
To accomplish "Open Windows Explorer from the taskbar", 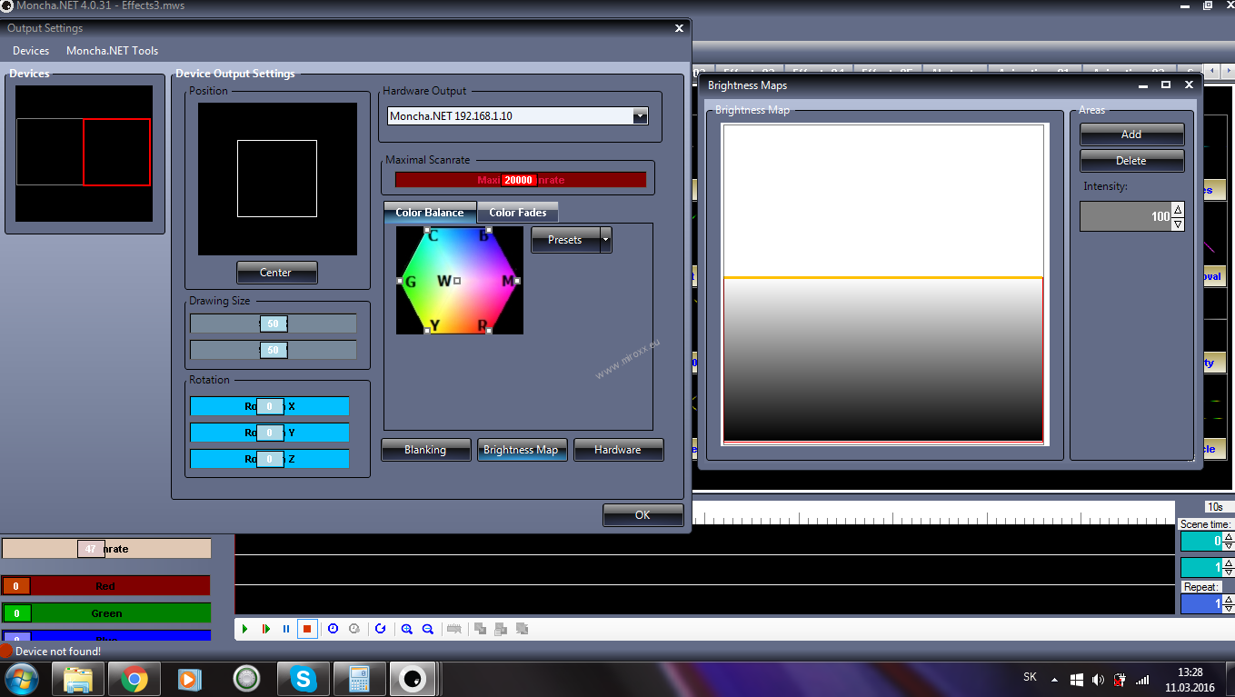I will pos(78,679).
